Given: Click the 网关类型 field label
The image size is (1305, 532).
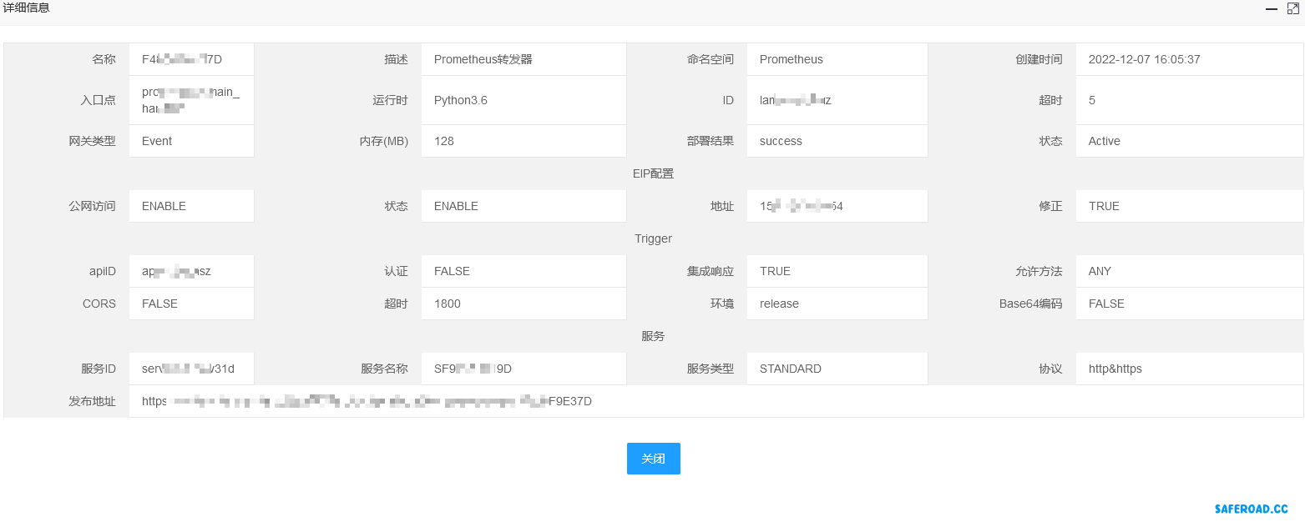Looking at the screenshot, I should pyautogui.click(x=92, y=141).
